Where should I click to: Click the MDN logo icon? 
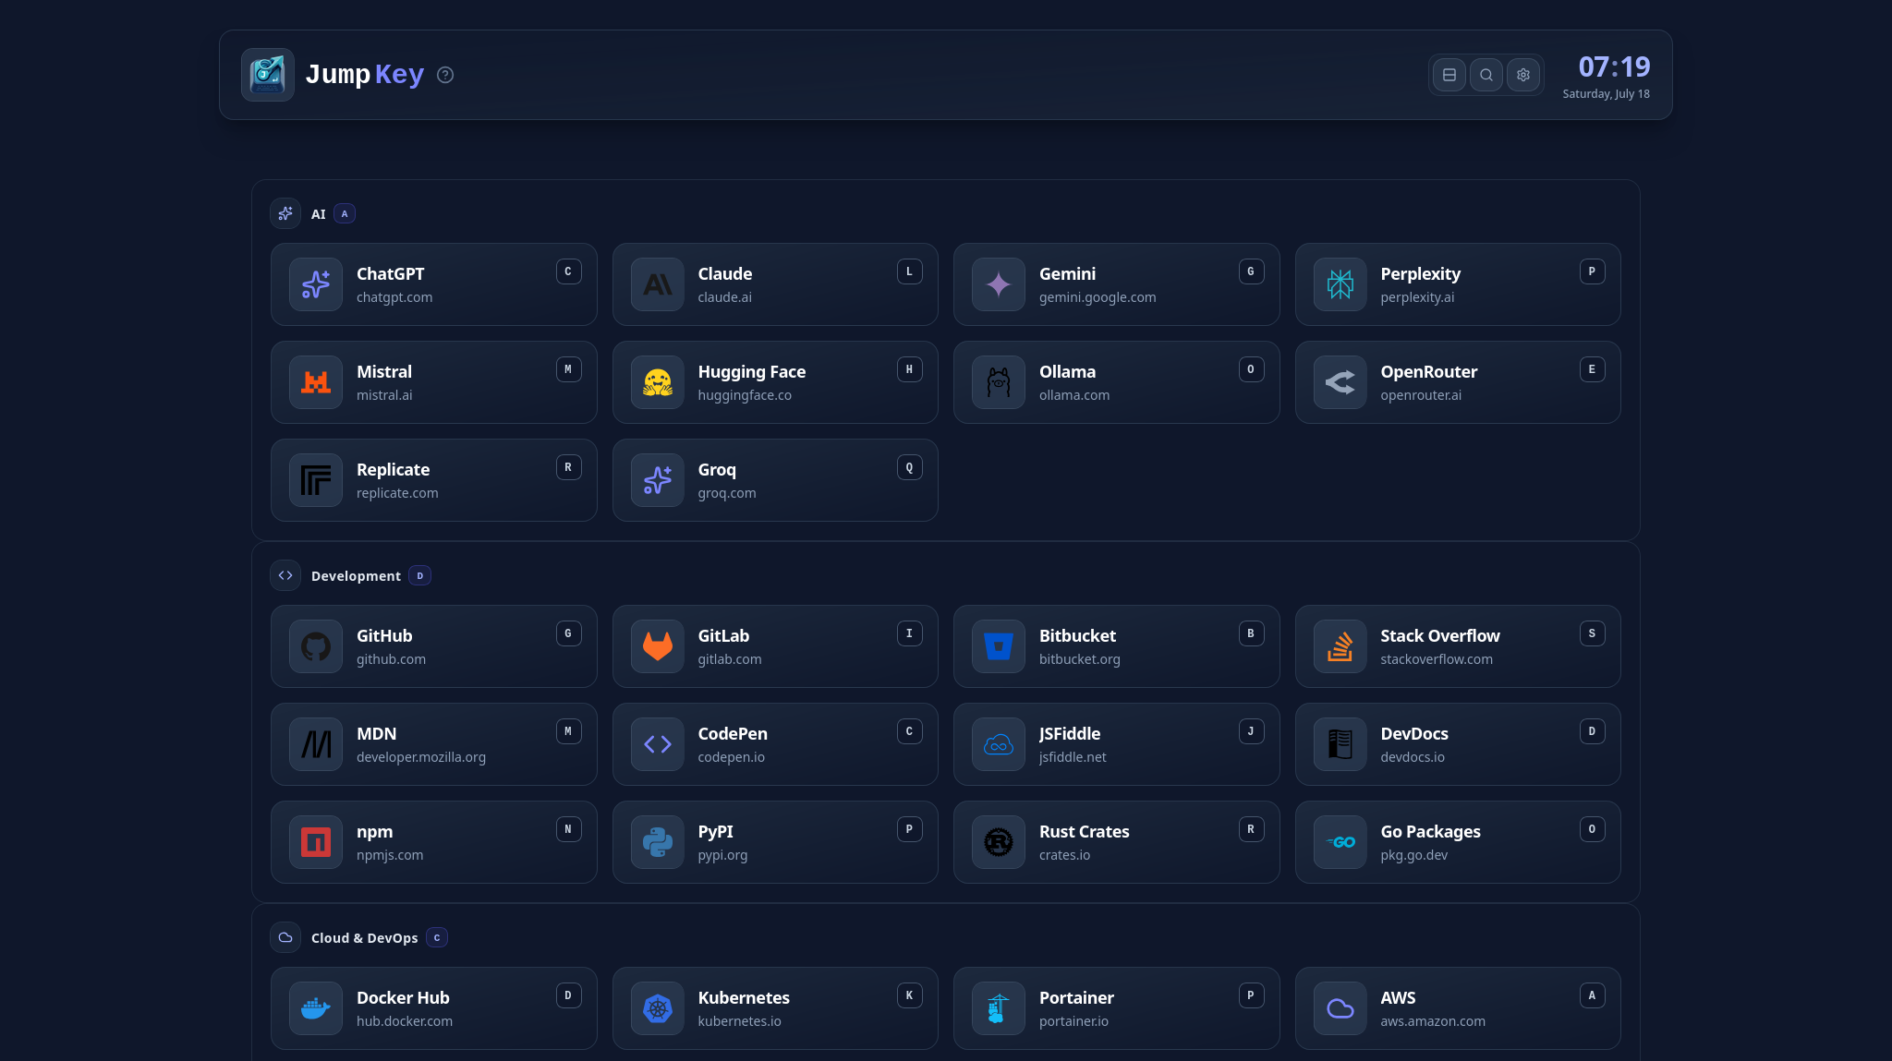[x=316, y=744]
